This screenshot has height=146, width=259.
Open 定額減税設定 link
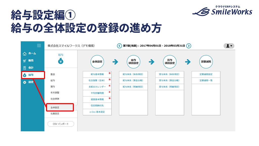pos(206,74)
